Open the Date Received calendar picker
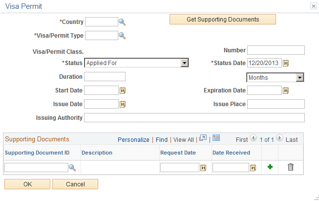 (253, 168)
